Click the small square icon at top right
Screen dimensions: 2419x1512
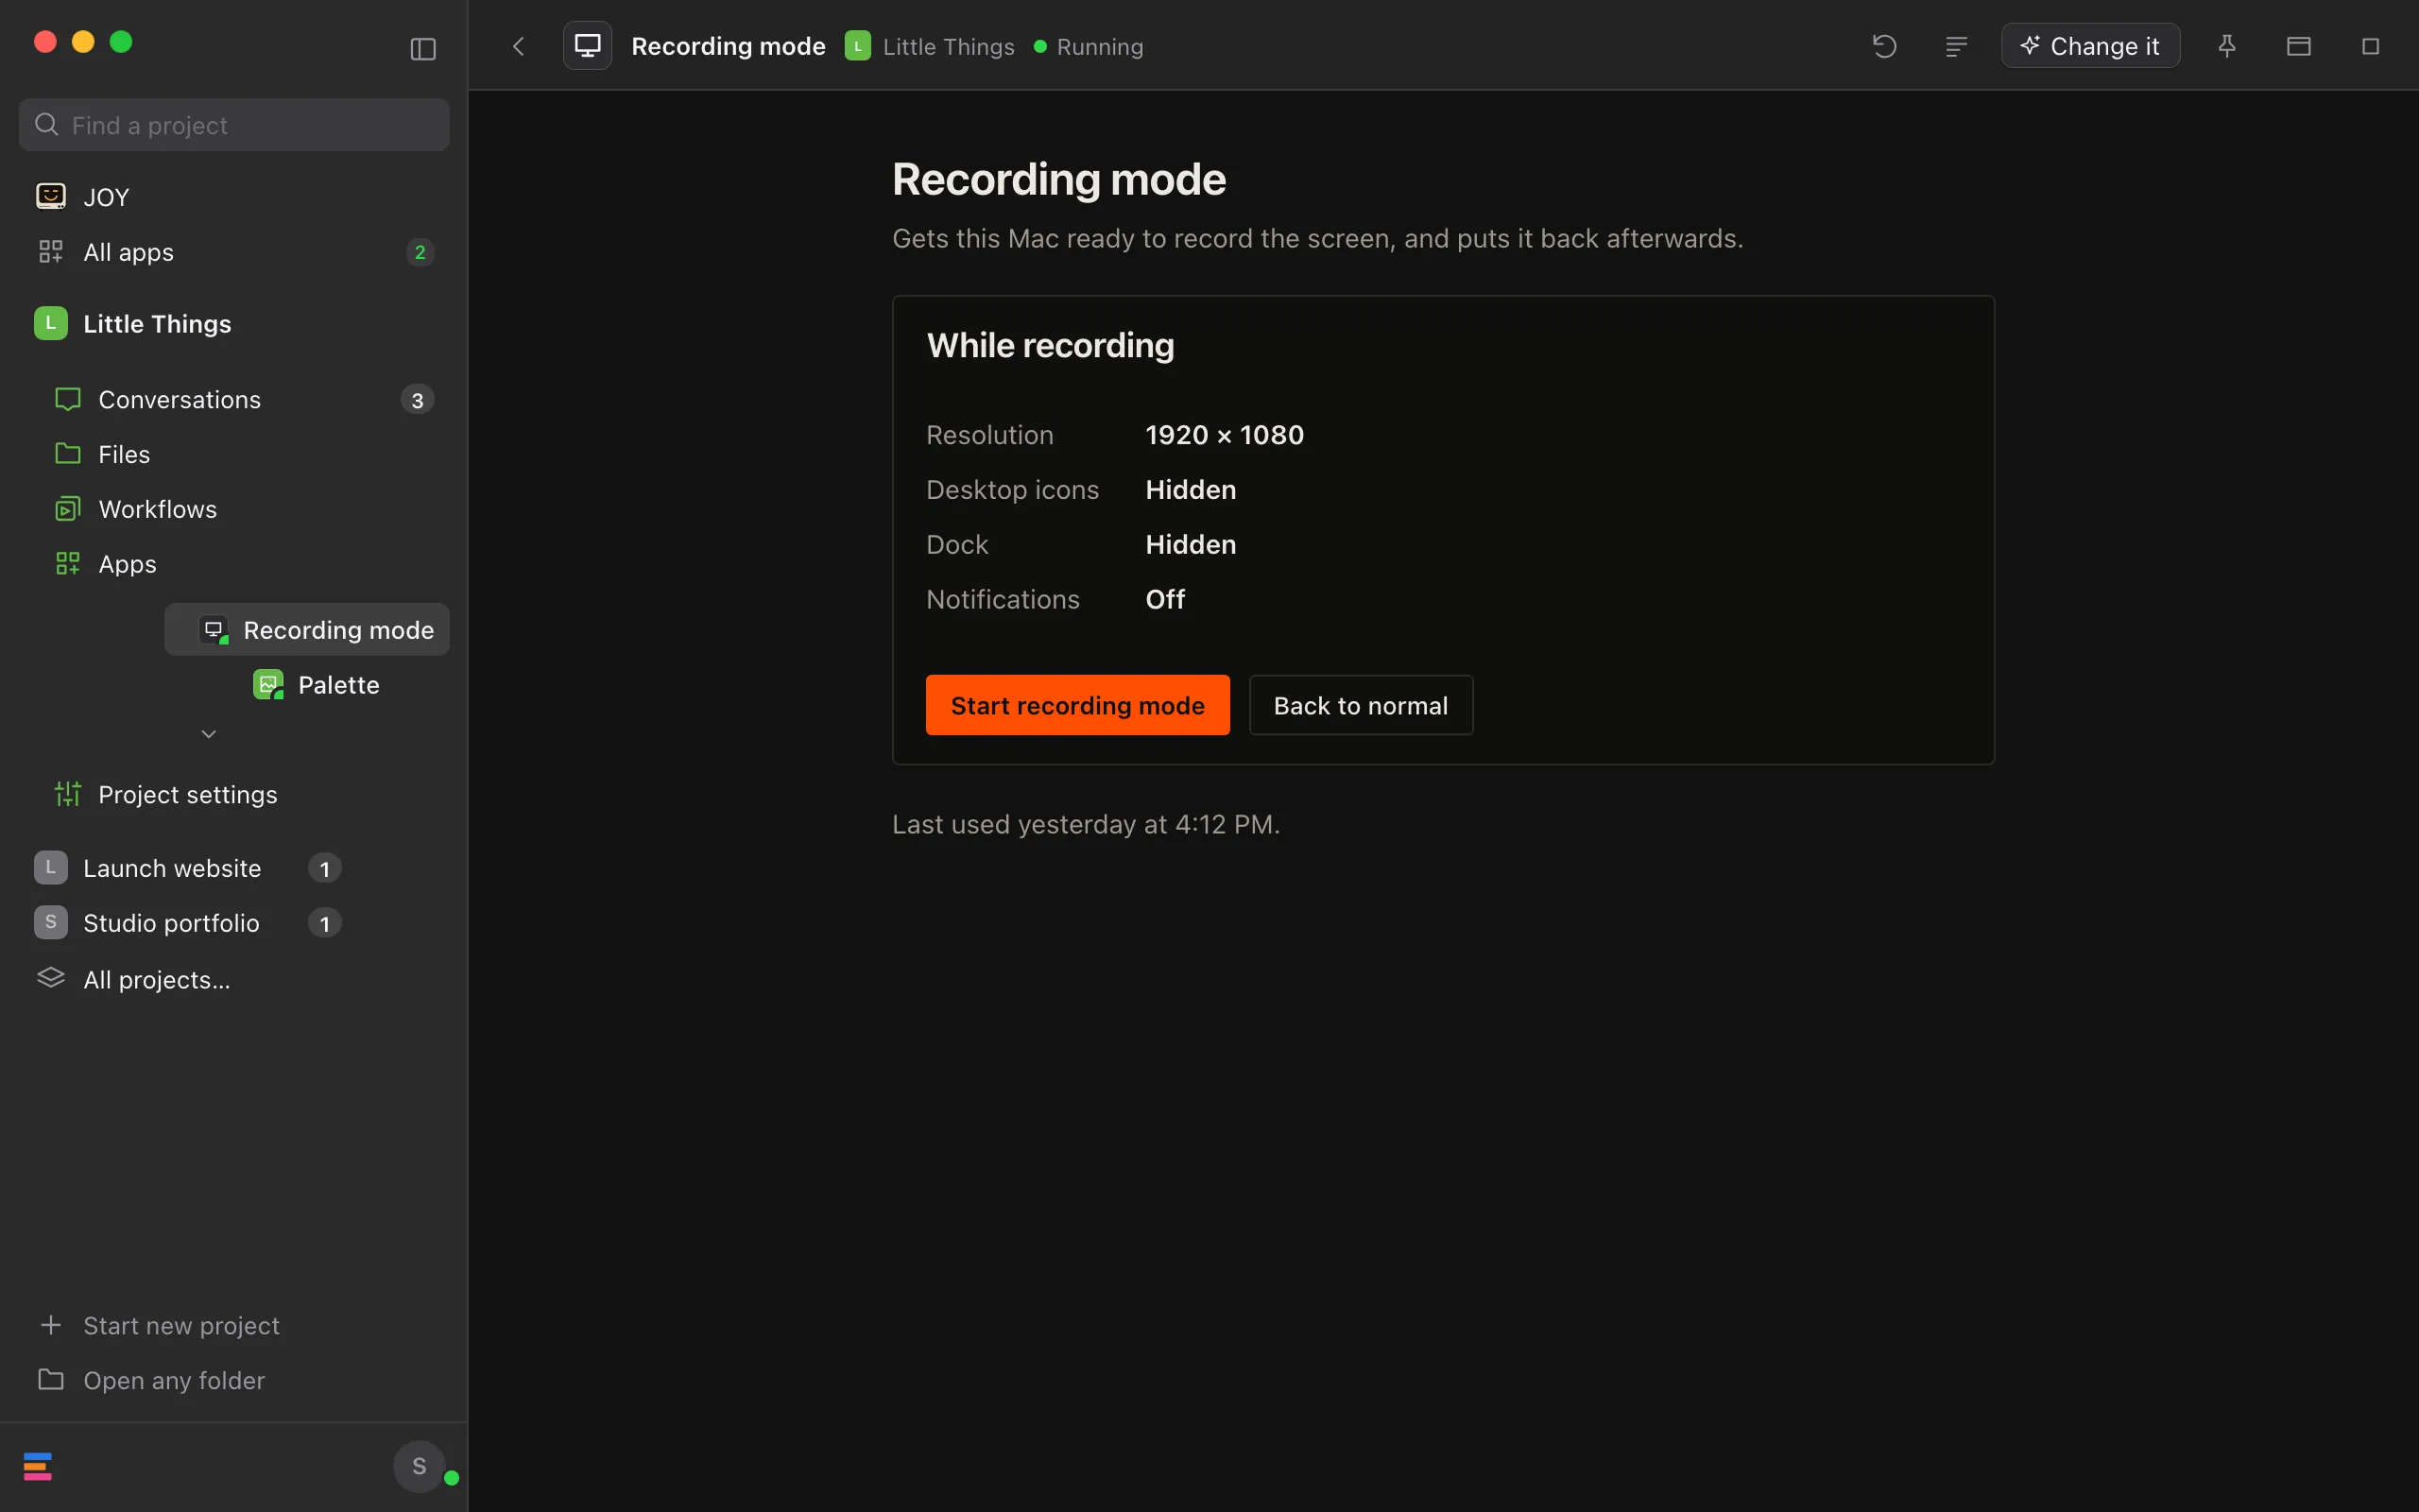[2370, 46]
